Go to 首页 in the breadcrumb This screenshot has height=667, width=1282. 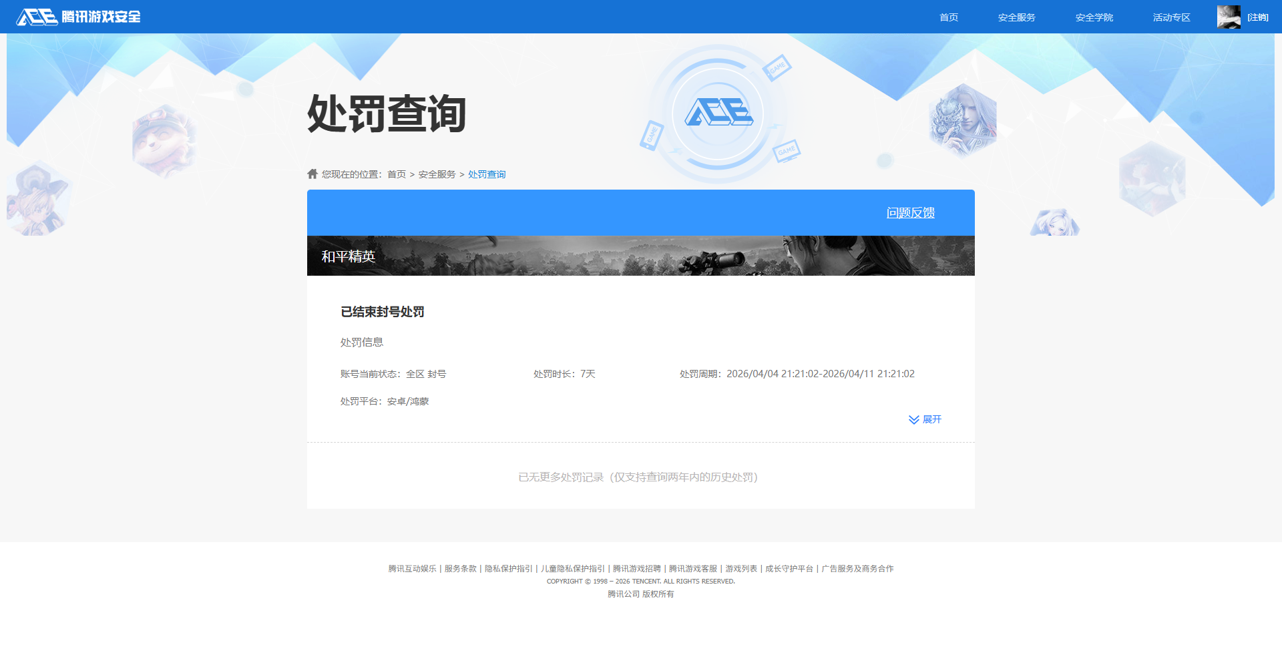pos(397,174)
